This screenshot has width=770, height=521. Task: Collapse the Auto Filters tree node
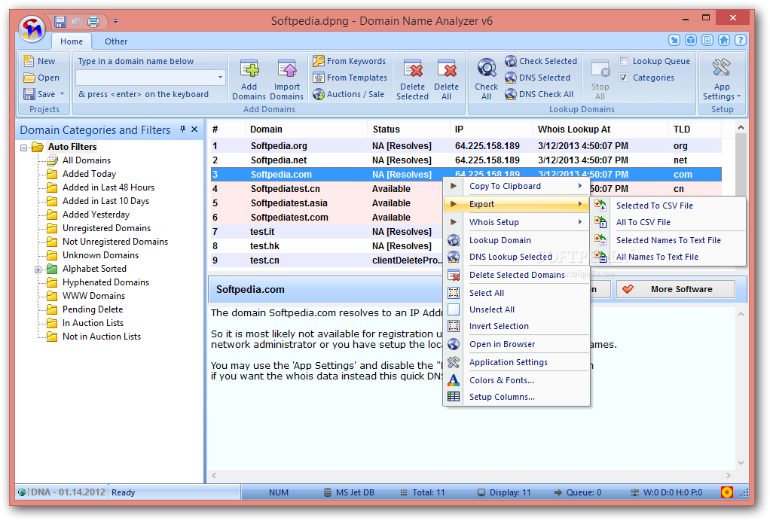pos(23,147)
